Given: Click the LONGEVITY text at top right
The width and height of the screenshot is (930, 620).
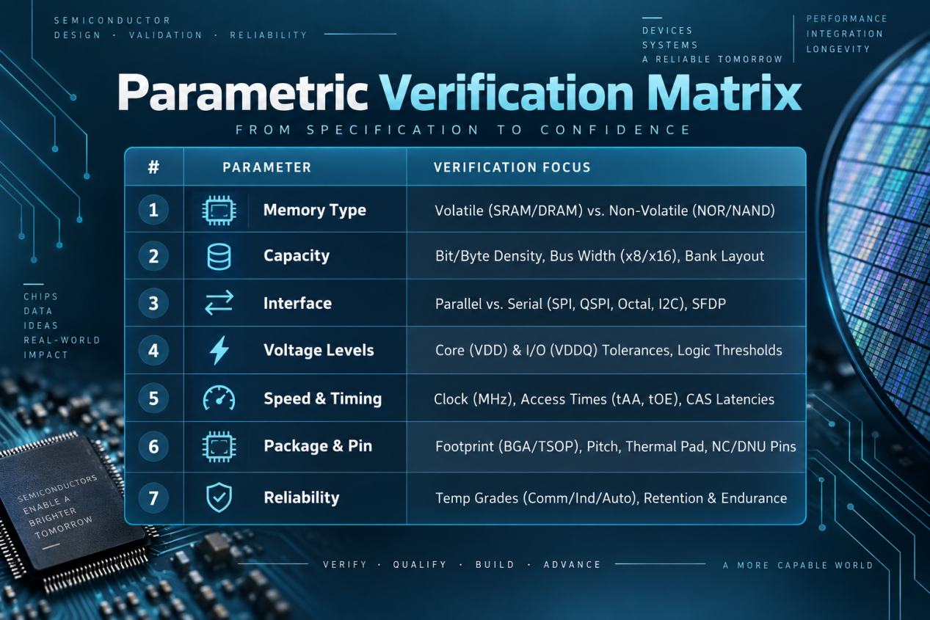Looking at the screenshot, I should 838,49.
